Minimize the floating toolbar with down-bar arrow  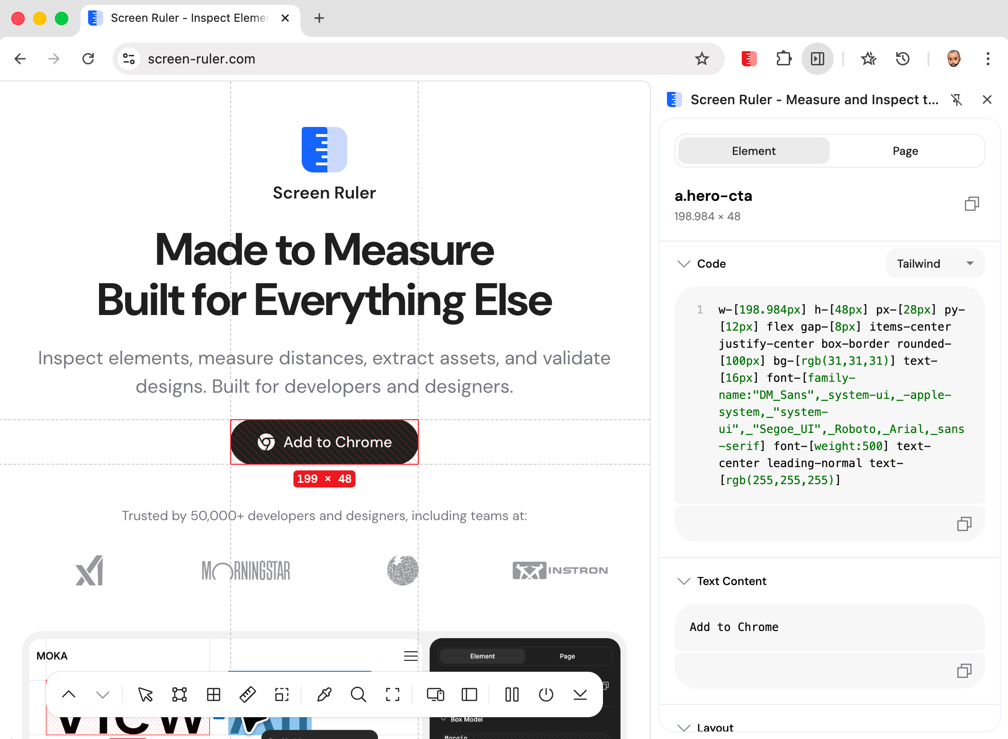(x=580, y=694)
